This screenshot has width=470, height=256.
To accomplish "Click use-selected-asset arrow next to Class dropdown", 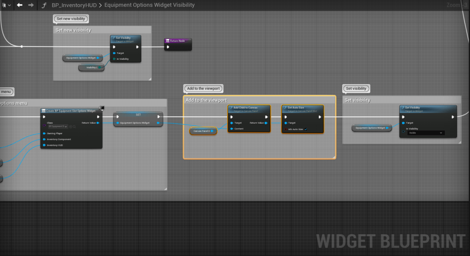I will click(71, 127).
